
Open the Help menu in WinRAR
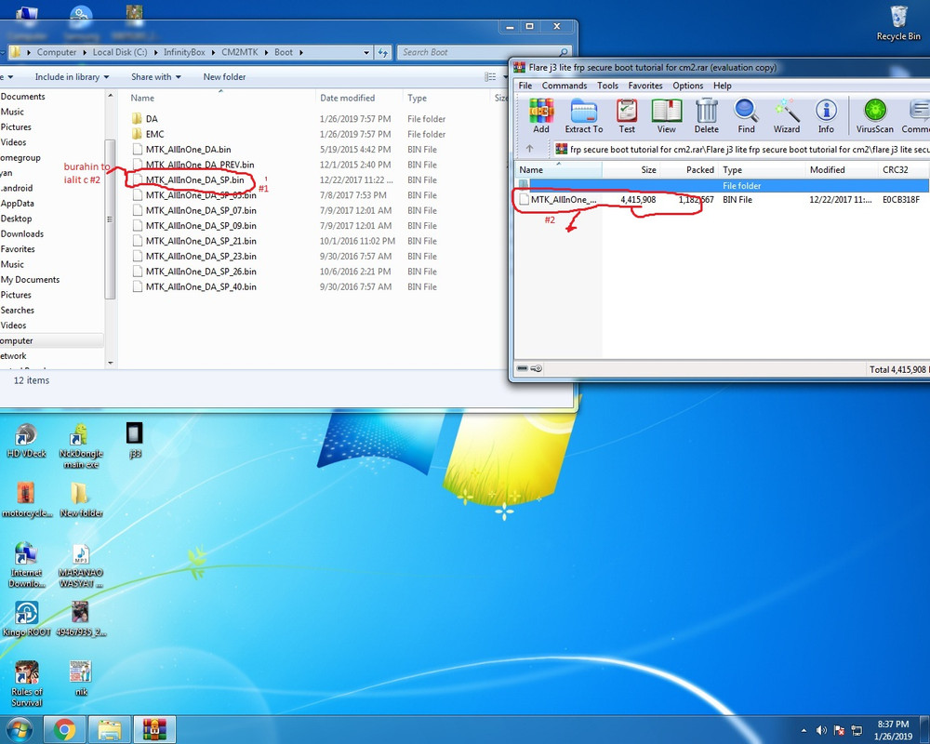[723, 86]
